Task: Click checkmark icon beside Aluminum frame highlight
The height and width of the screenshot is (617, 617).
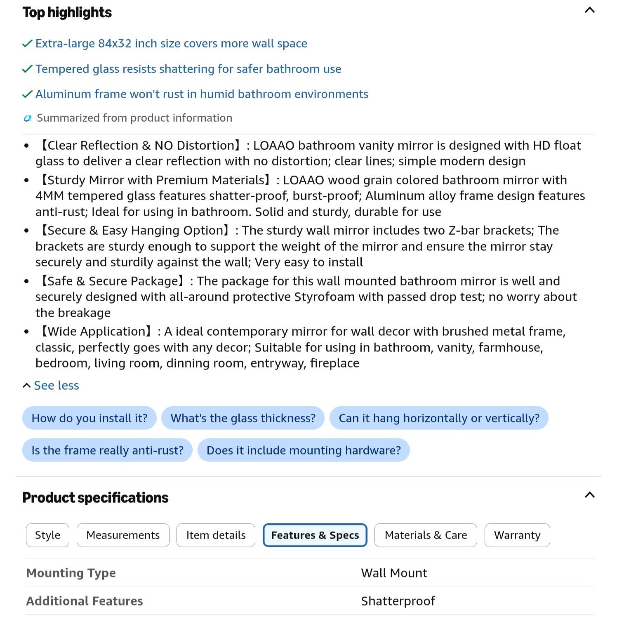Action: tap(27, 94)
